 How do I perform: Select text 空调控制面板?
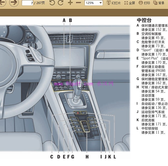pos(151,34)
